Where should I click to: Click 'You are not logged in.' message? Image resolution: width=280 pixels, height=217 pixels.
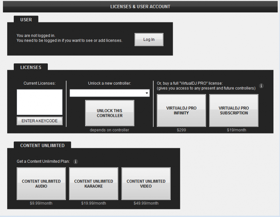pyautogui.click(x=36, y=35)
